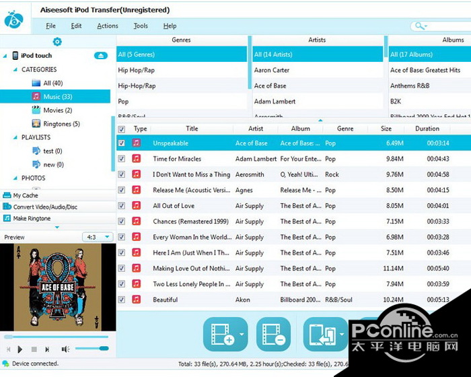Click the Make Ringtone icon
The image size is (471, 377).
coord(7,218)
